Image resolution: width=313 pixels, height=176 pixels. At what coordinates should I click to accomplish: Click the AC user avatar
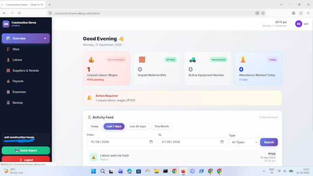point(299,24)
